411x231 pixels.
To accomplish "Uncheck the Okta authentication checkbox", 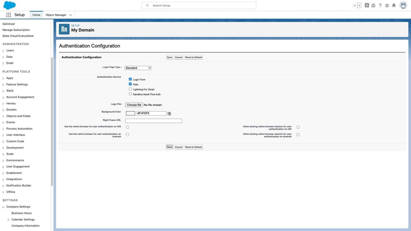I will tap(130, 84).
